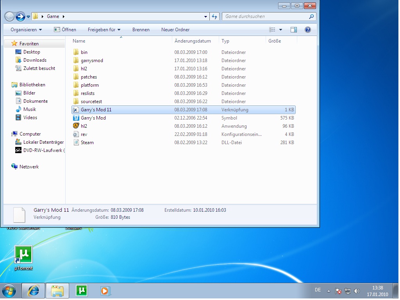Click the refresh button beside address bar
Viewport: 400px width, 300px height.
pos(214,16)
